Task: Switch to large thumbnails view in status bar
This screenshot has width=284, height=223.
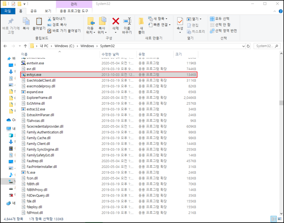Action: pos(279,219)
